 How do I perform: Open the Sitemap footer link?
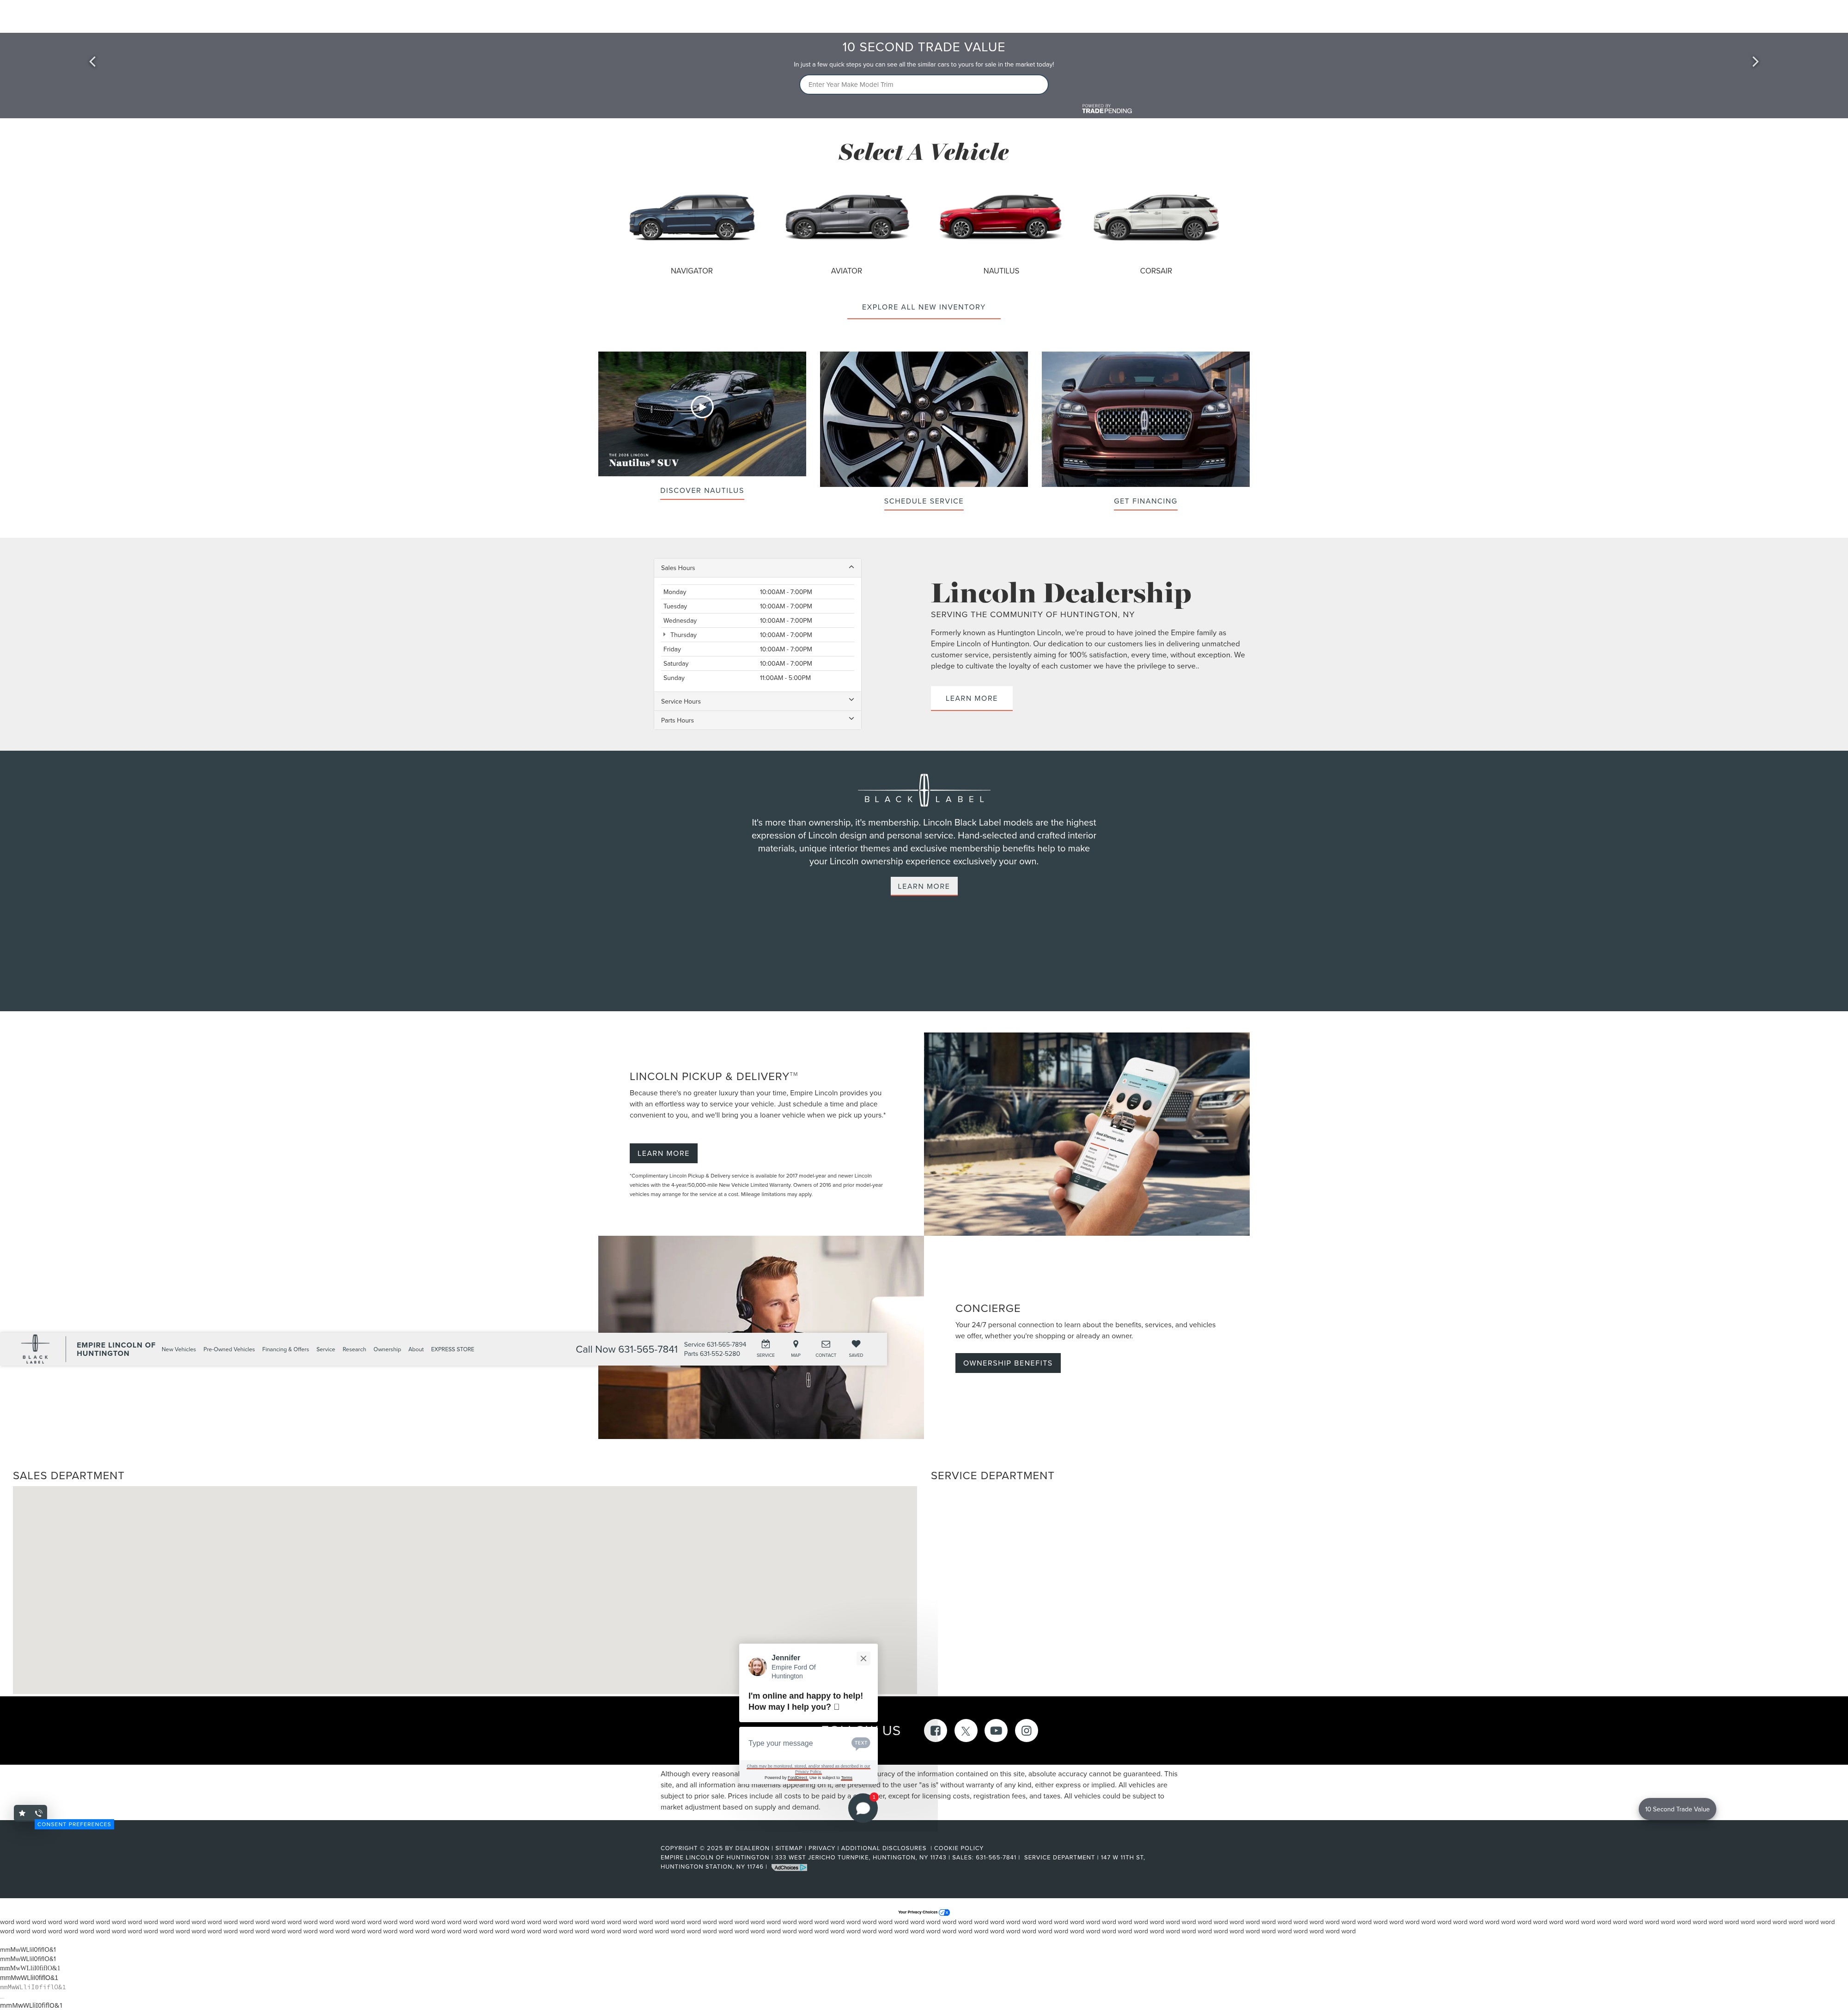(x=789, y=1848)
